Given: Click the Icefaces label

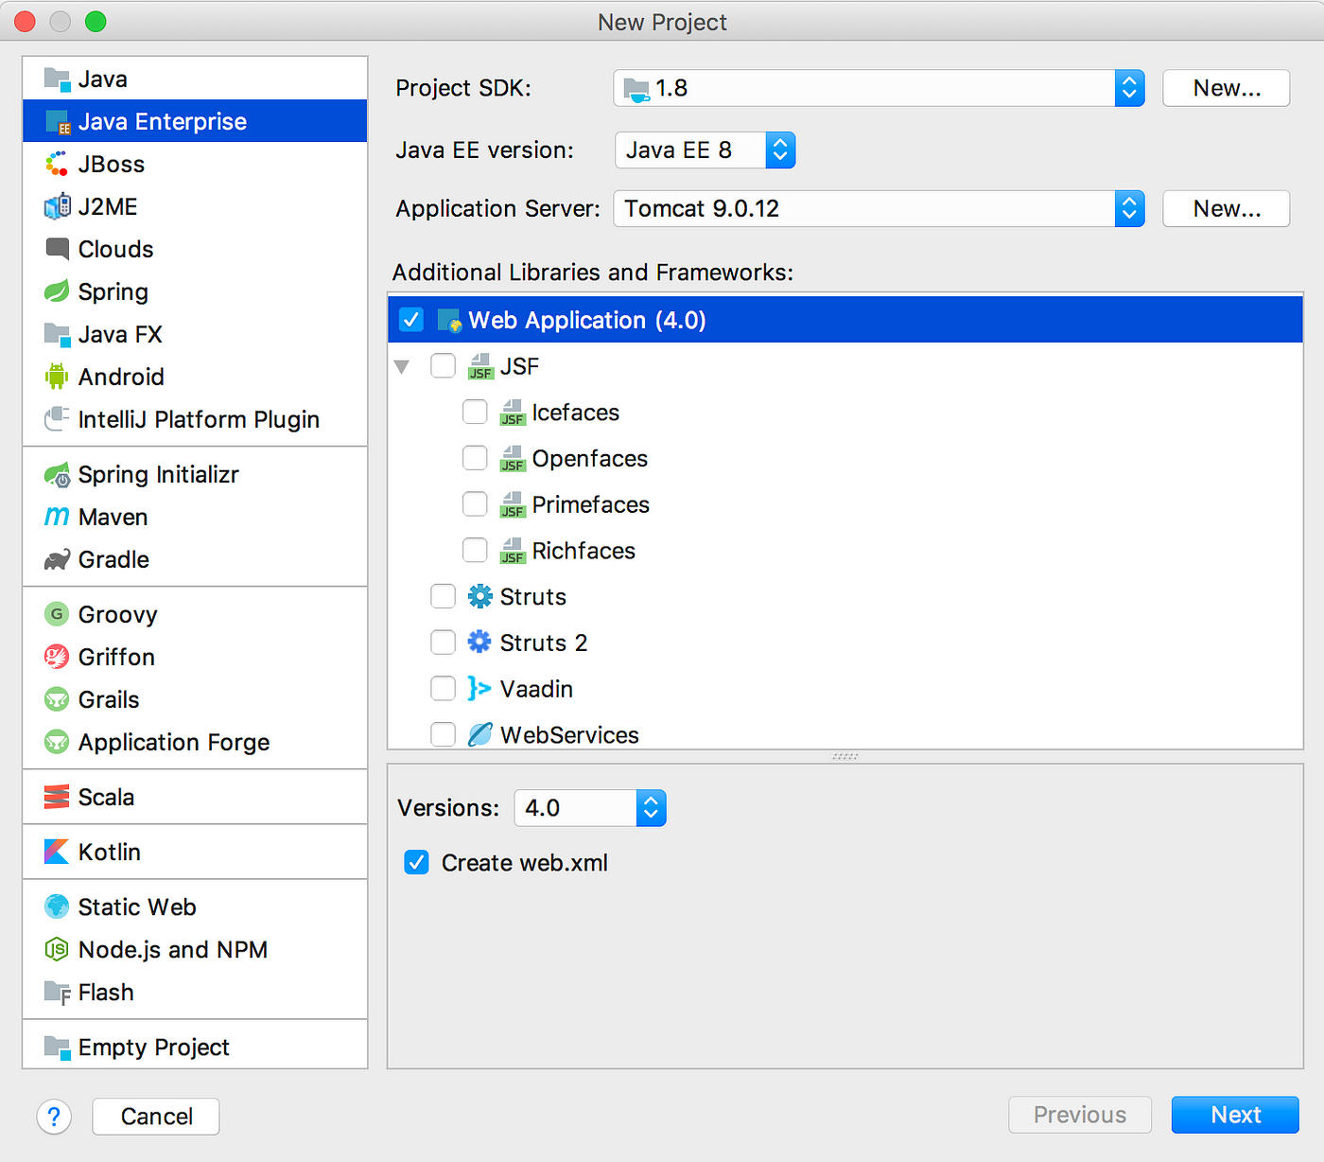Looking at the screenshot, I should 575,413.
